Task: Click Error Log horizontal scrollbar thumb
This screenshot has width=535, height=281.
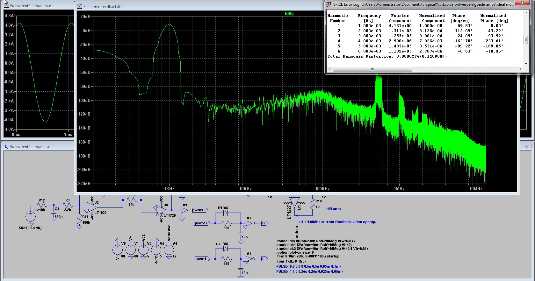Action: coord(372,69)
